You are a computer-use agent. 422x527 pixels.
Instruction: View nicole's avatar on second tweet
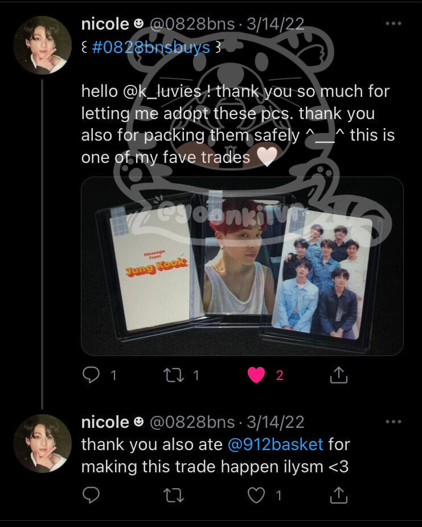[42, 443]
